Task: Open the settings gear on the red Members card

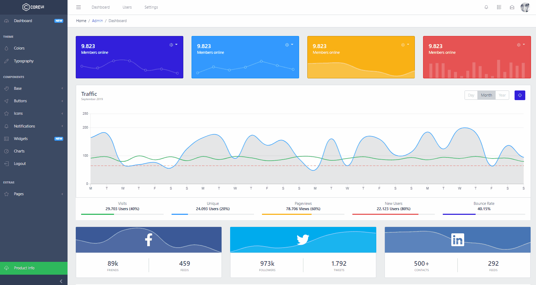Action: point(518,45)
